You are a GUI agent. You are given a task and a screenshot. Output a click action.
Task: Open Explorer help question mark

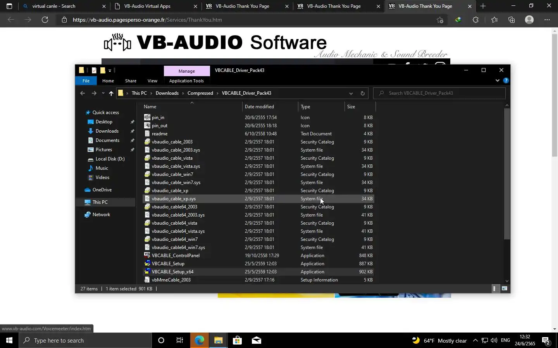506,80
